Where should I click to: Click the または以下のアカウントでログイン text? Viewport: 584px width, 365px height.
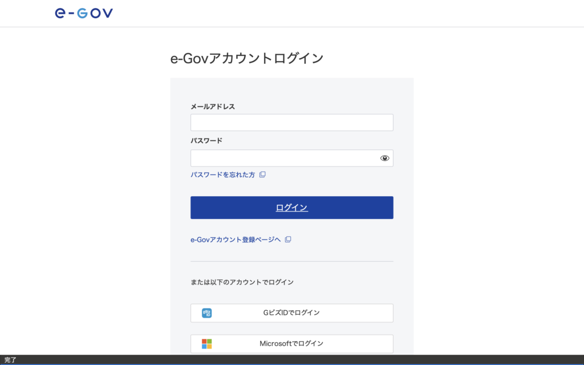coord(242,282)
